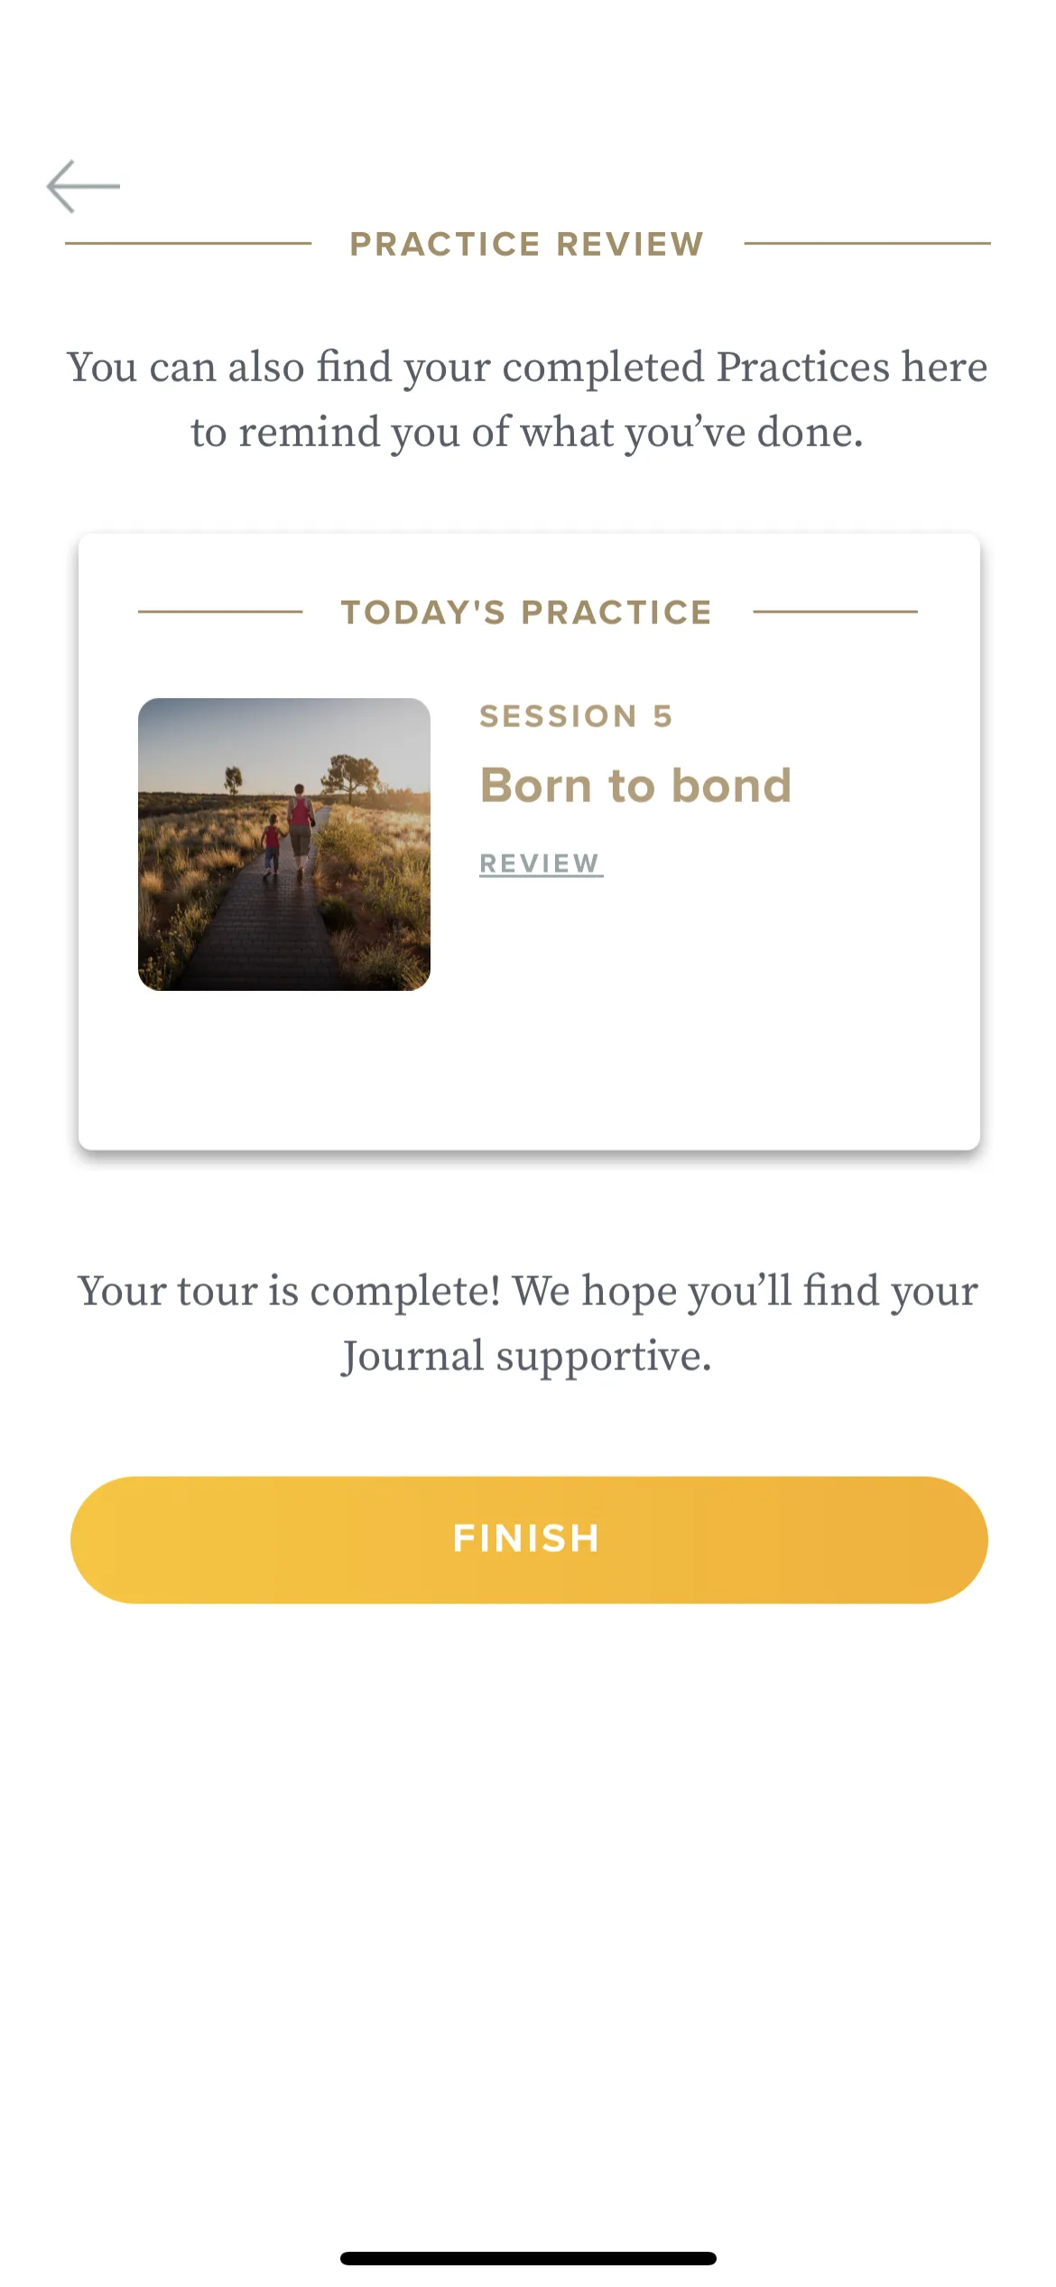Click the line right of PRACTICE REVIEW

(867, 243)
